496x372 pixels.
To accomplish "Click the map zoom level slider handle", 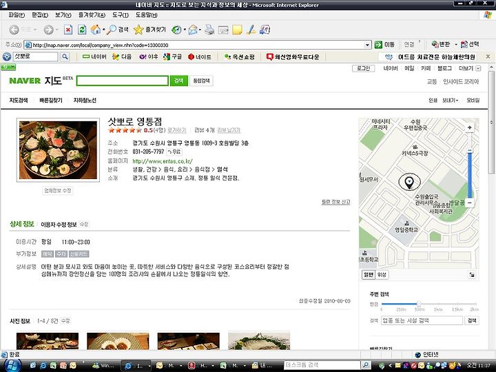I will click(470, 151).
